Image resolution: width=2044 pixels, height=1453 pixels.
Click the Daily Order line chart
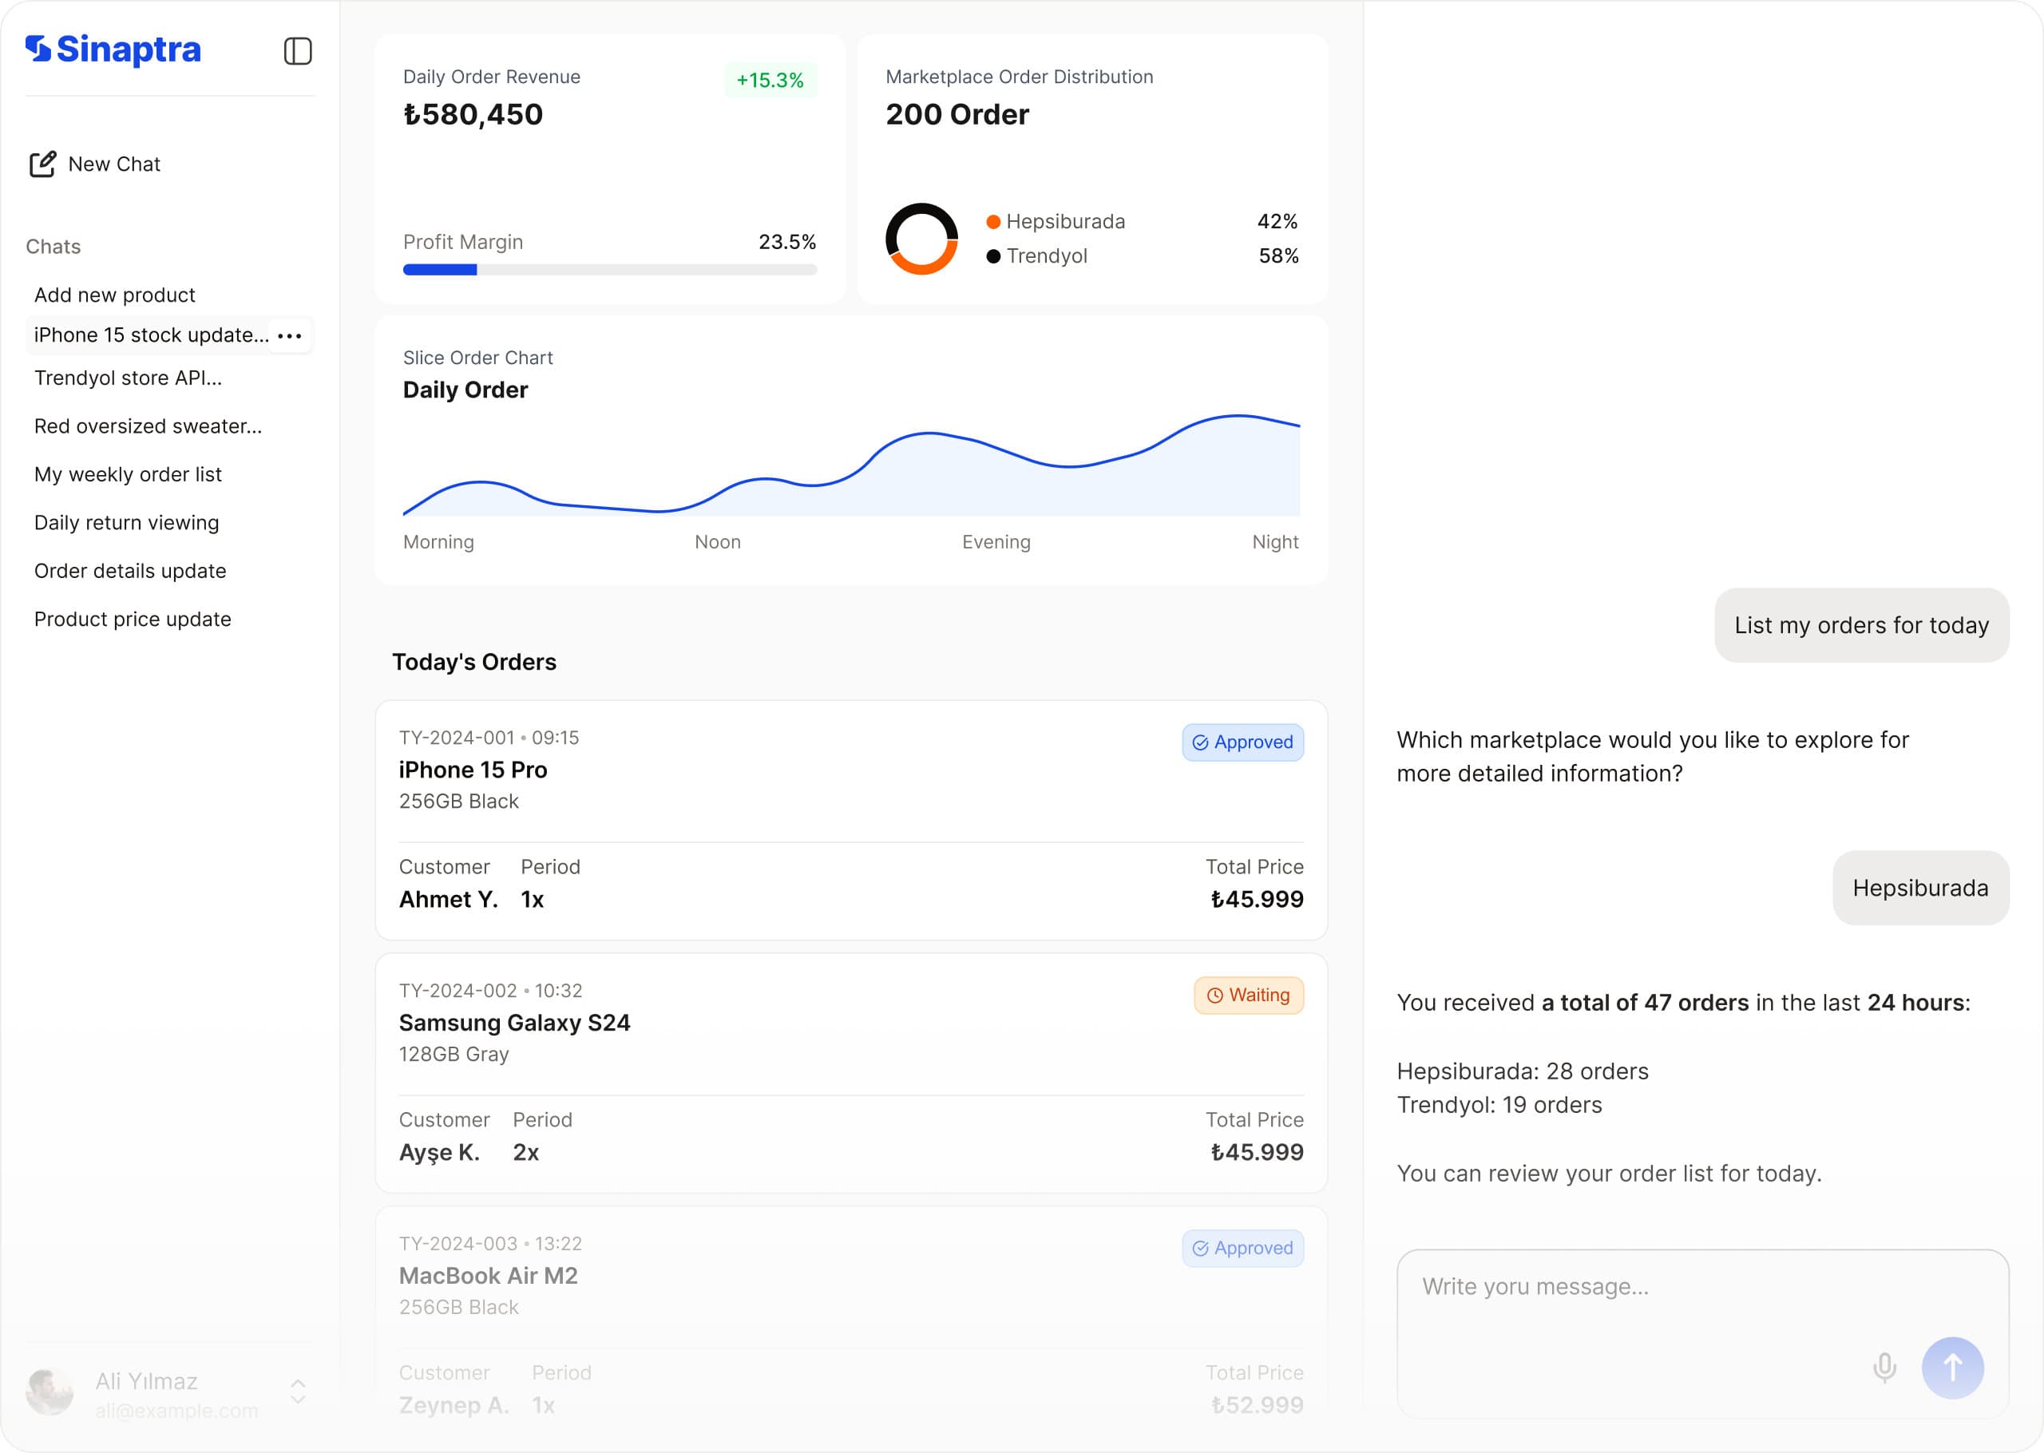pos(852,465)
